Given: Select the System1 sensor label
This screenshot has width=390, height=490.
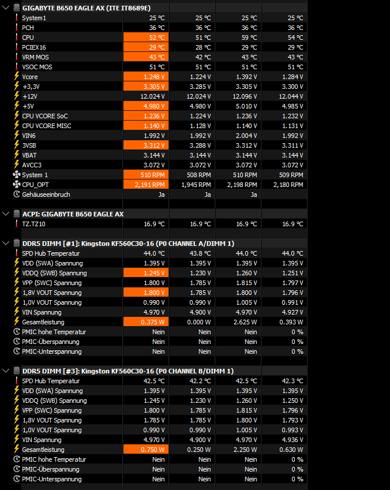Looking at the screenshot, I should [x=34, y=18].
